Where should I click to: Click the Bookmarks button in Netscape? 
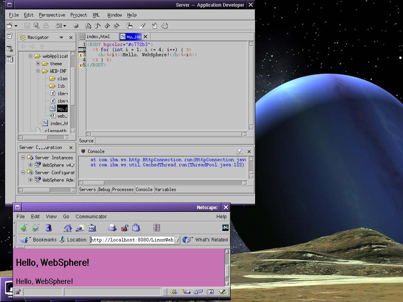[45, 239]
